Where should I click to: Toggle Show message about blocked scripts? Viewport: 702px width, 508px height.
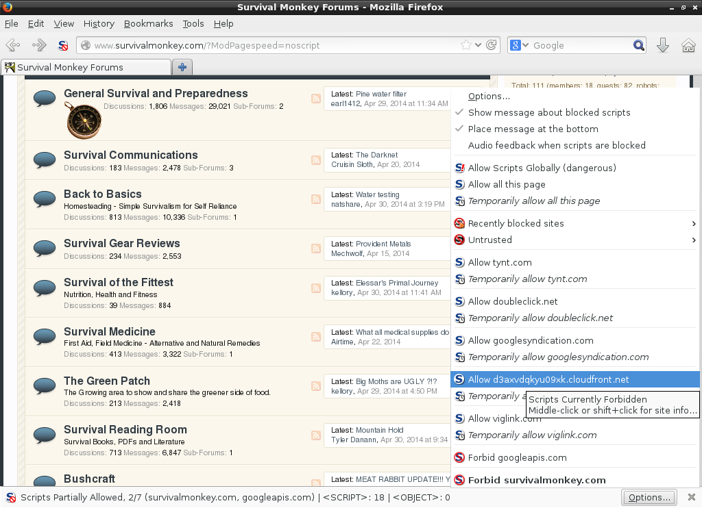[575, 113]
